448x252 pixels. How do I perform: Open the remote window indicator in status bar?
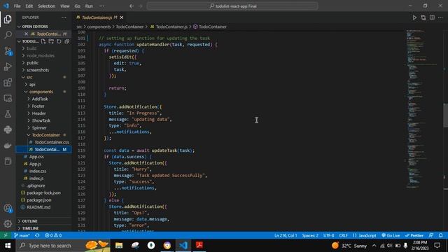pos(5,235)
